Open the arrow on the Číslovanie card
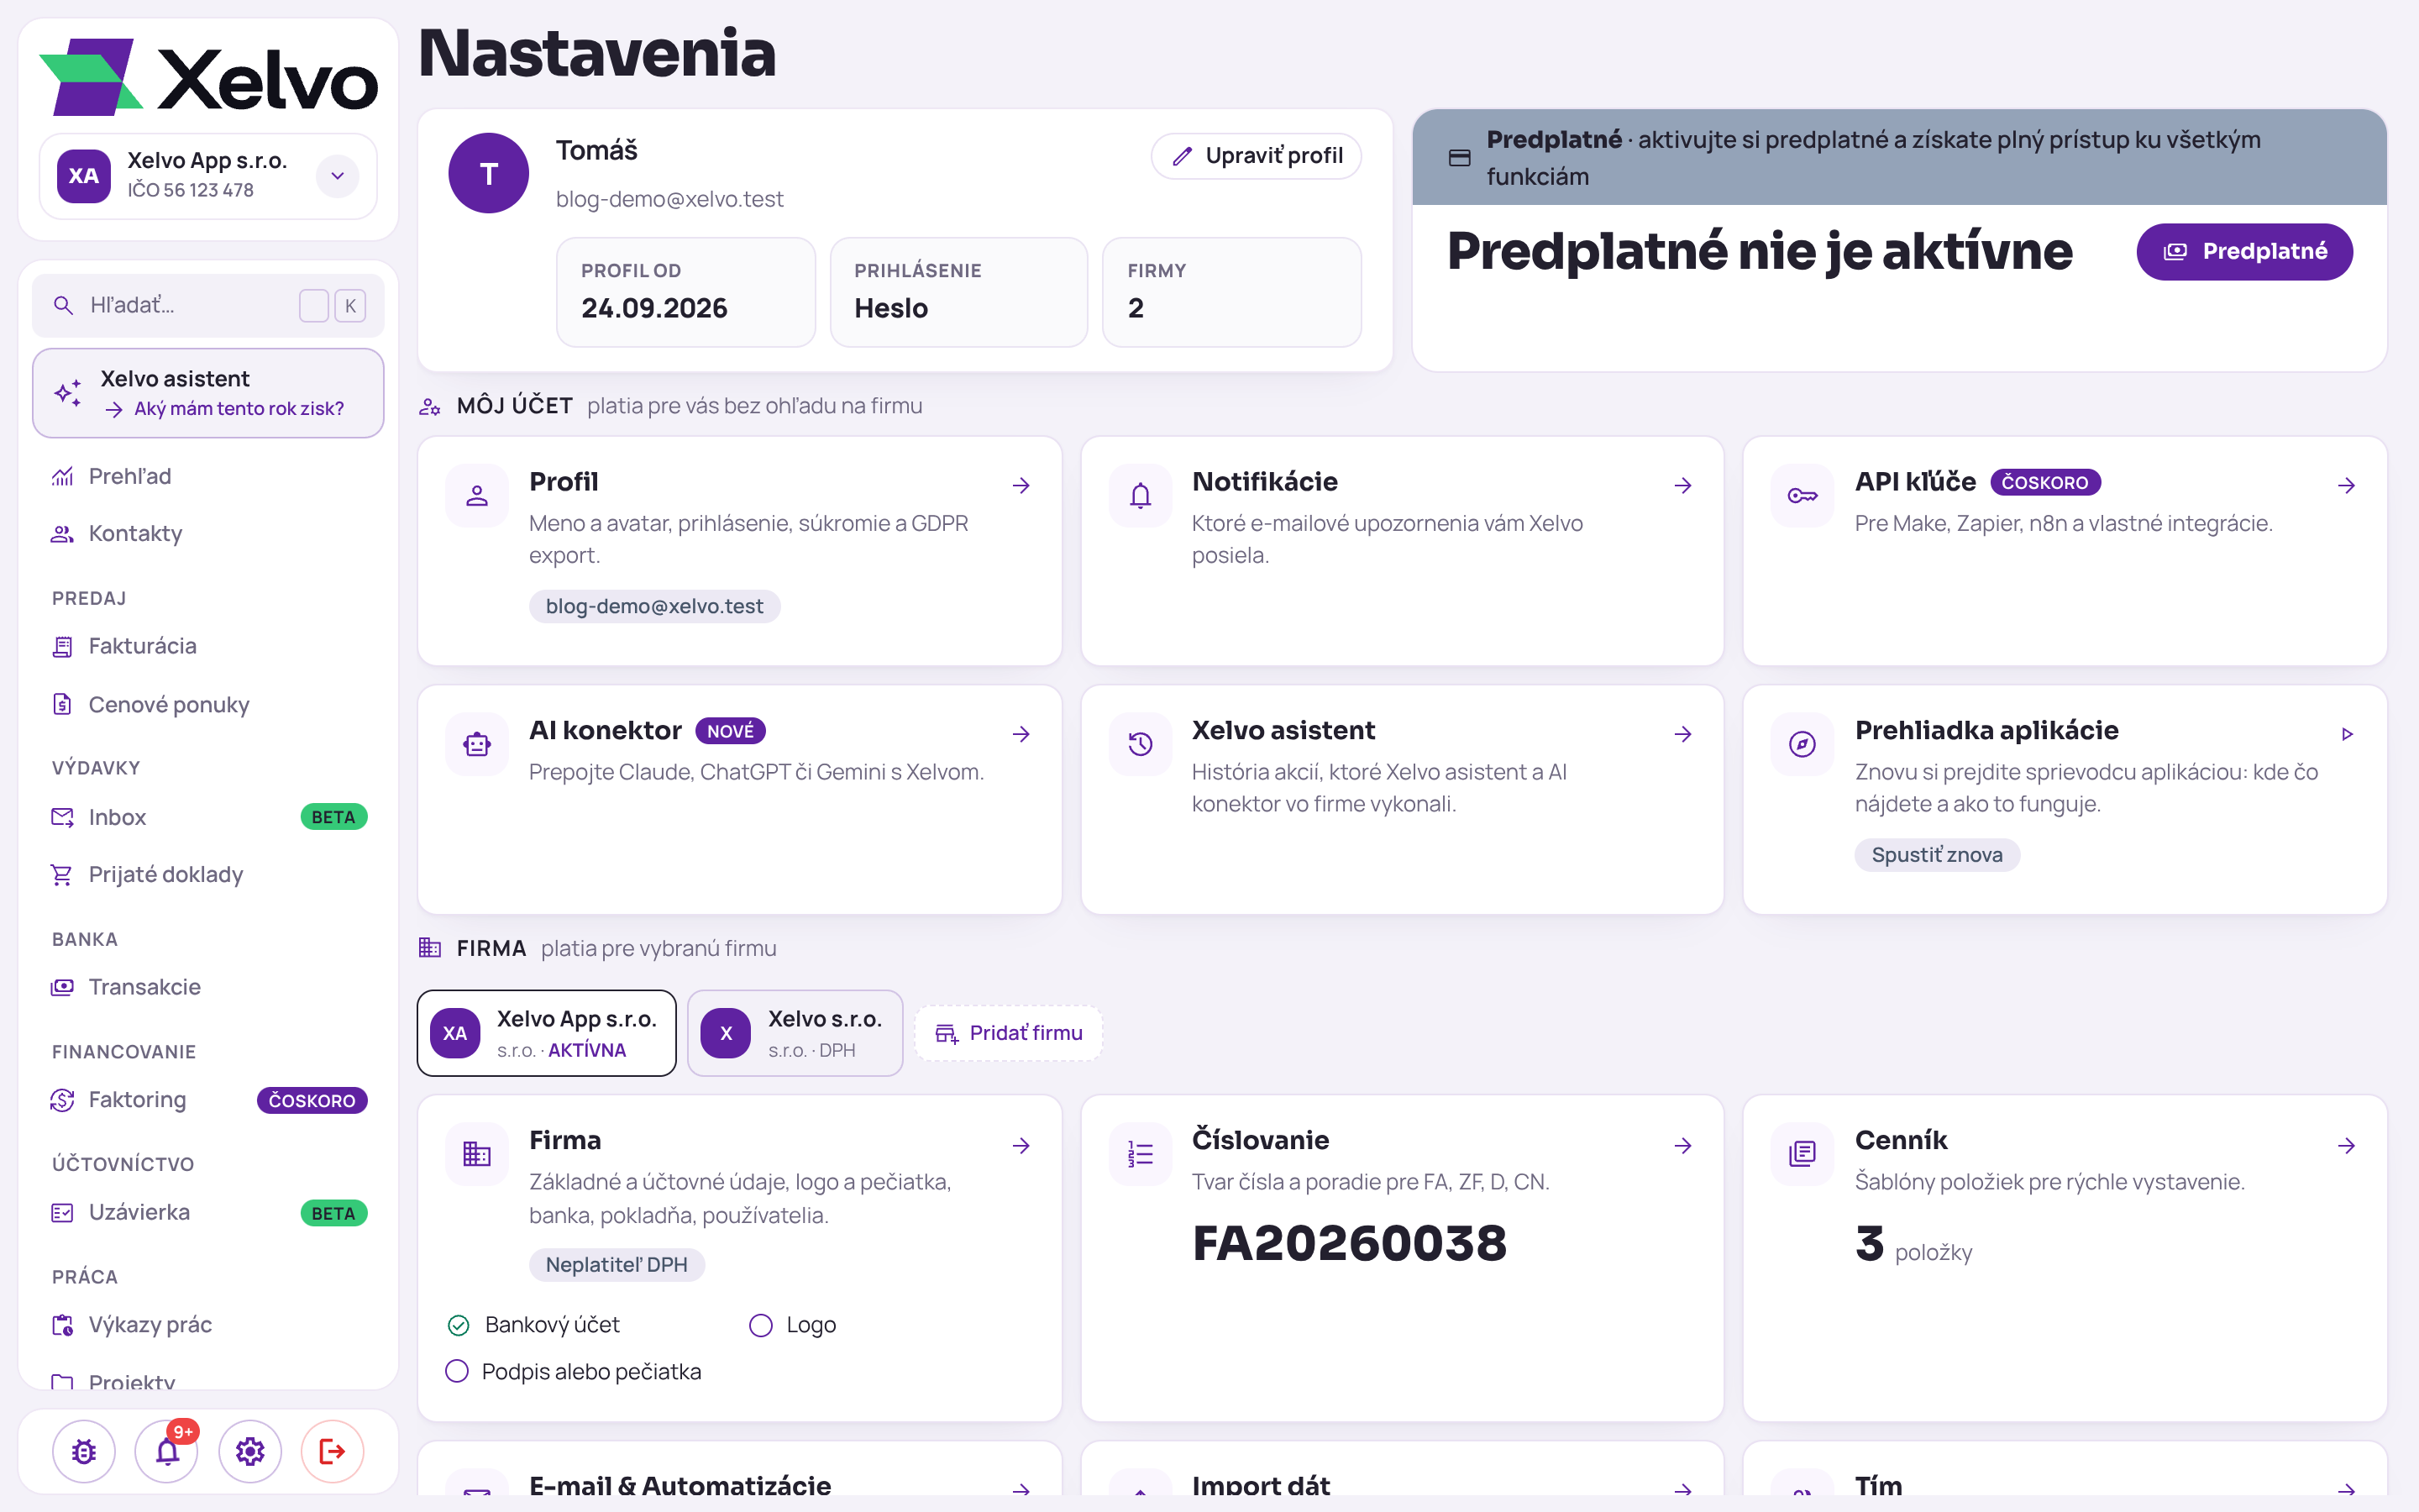 pyautogui.click(x=1683, y=1145)
